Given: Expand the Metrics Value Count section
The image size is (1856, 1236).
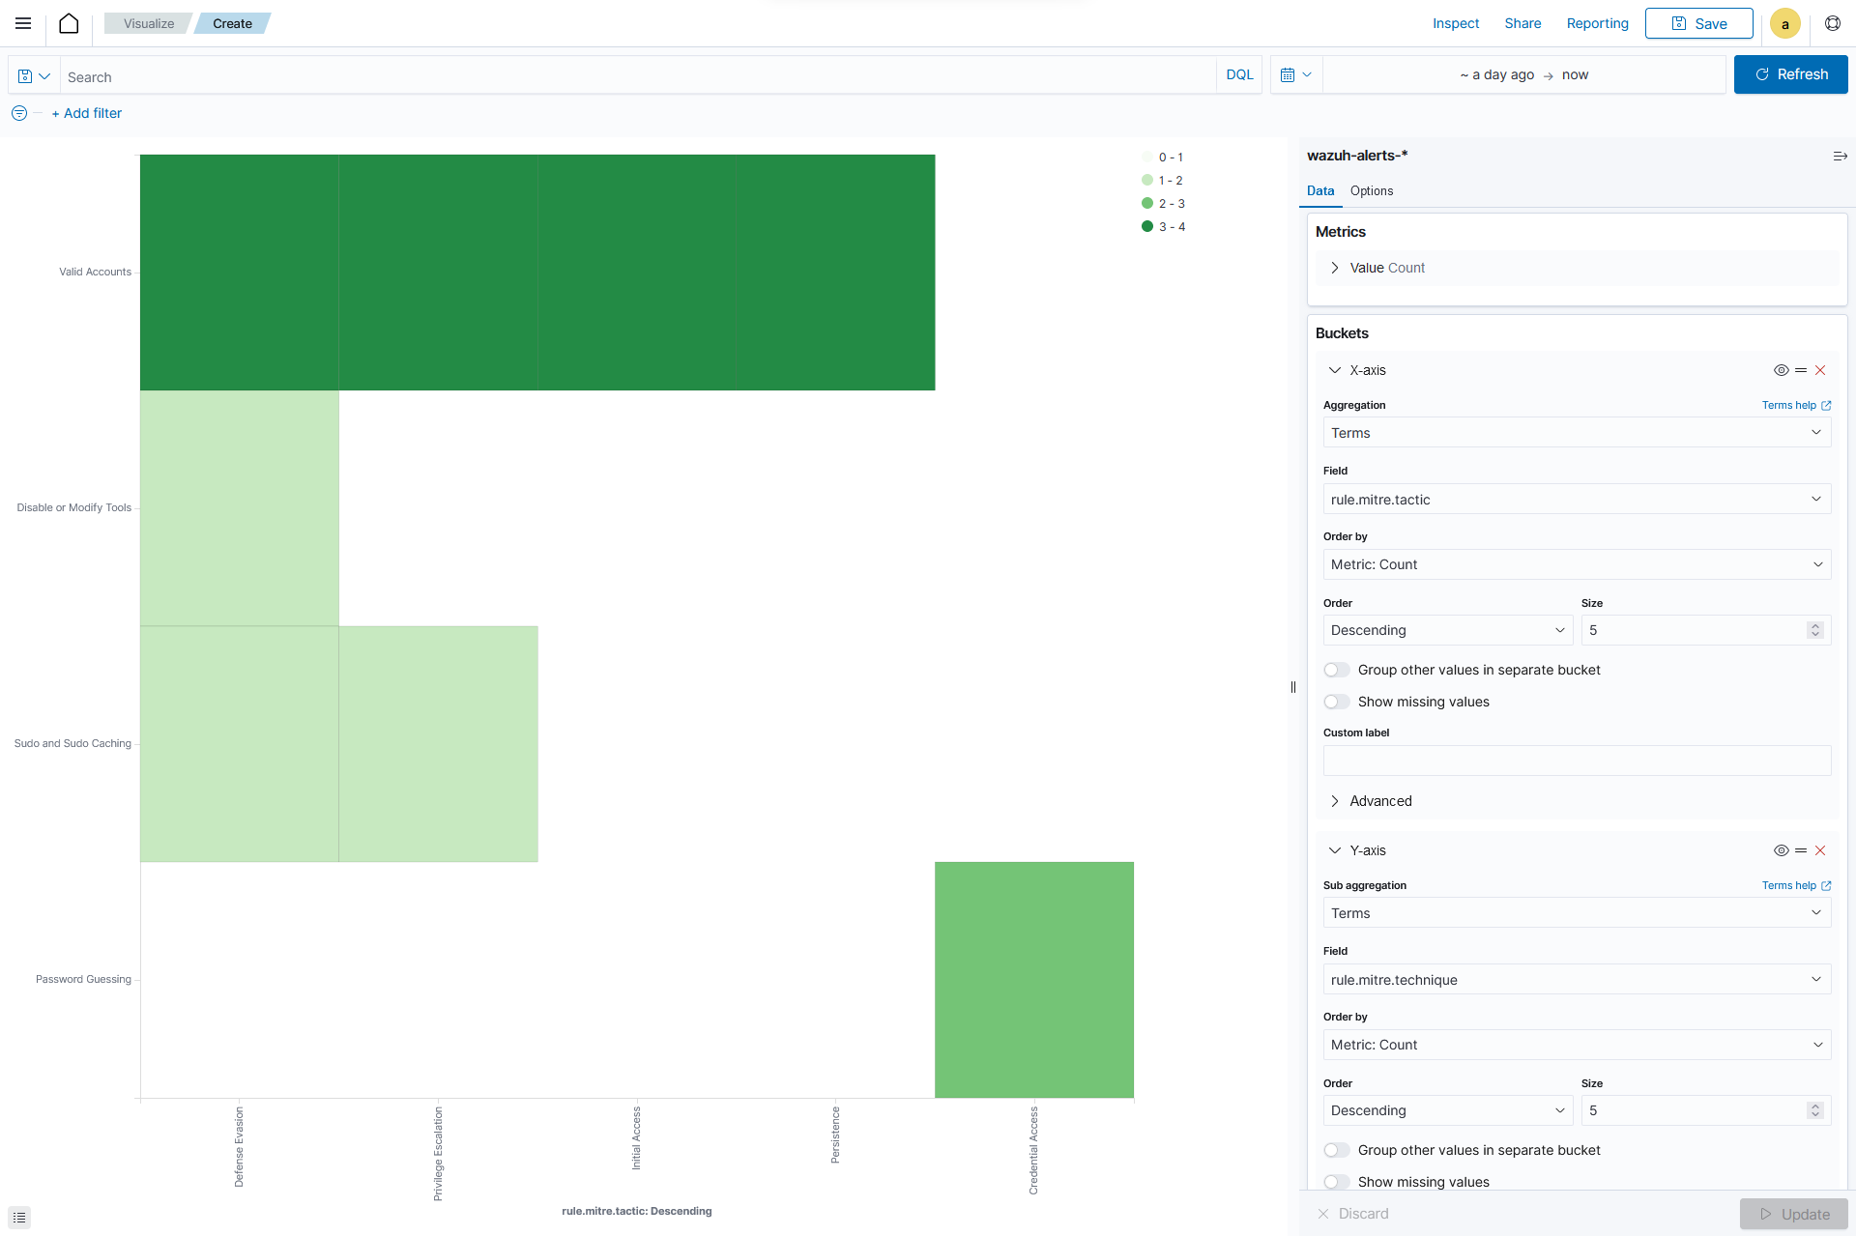Looking at the screenshot, I should (x=1336, y=268).
